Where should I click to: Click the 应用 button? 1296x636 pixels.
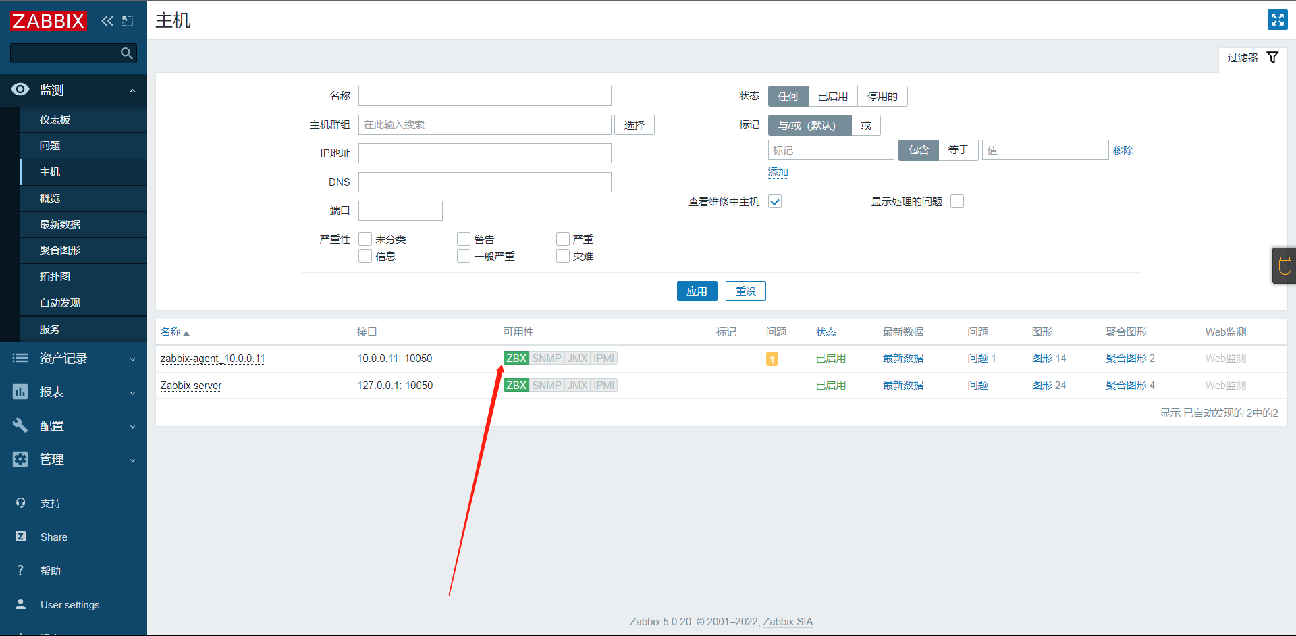[x=697, y=291]
